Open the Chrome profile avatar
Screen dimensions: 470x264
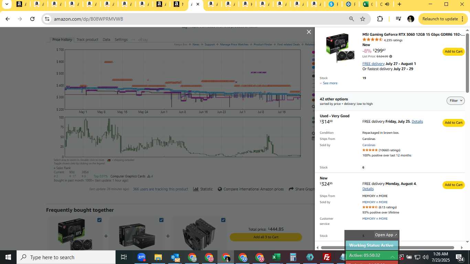410,19
